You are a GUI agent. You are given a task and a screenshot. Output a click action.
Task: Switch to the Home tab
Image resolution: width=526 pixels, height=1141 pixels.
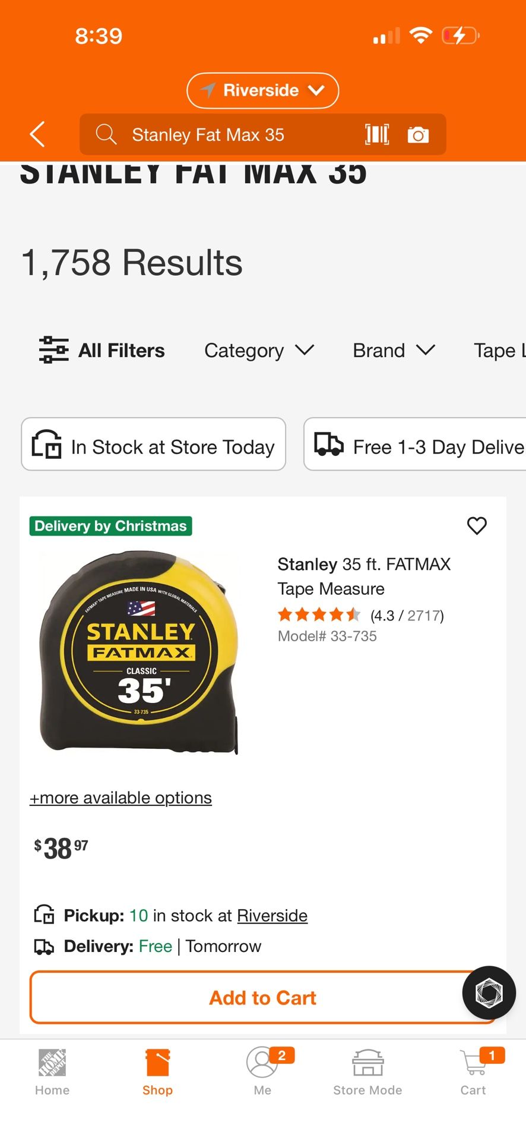(52, 1070)
